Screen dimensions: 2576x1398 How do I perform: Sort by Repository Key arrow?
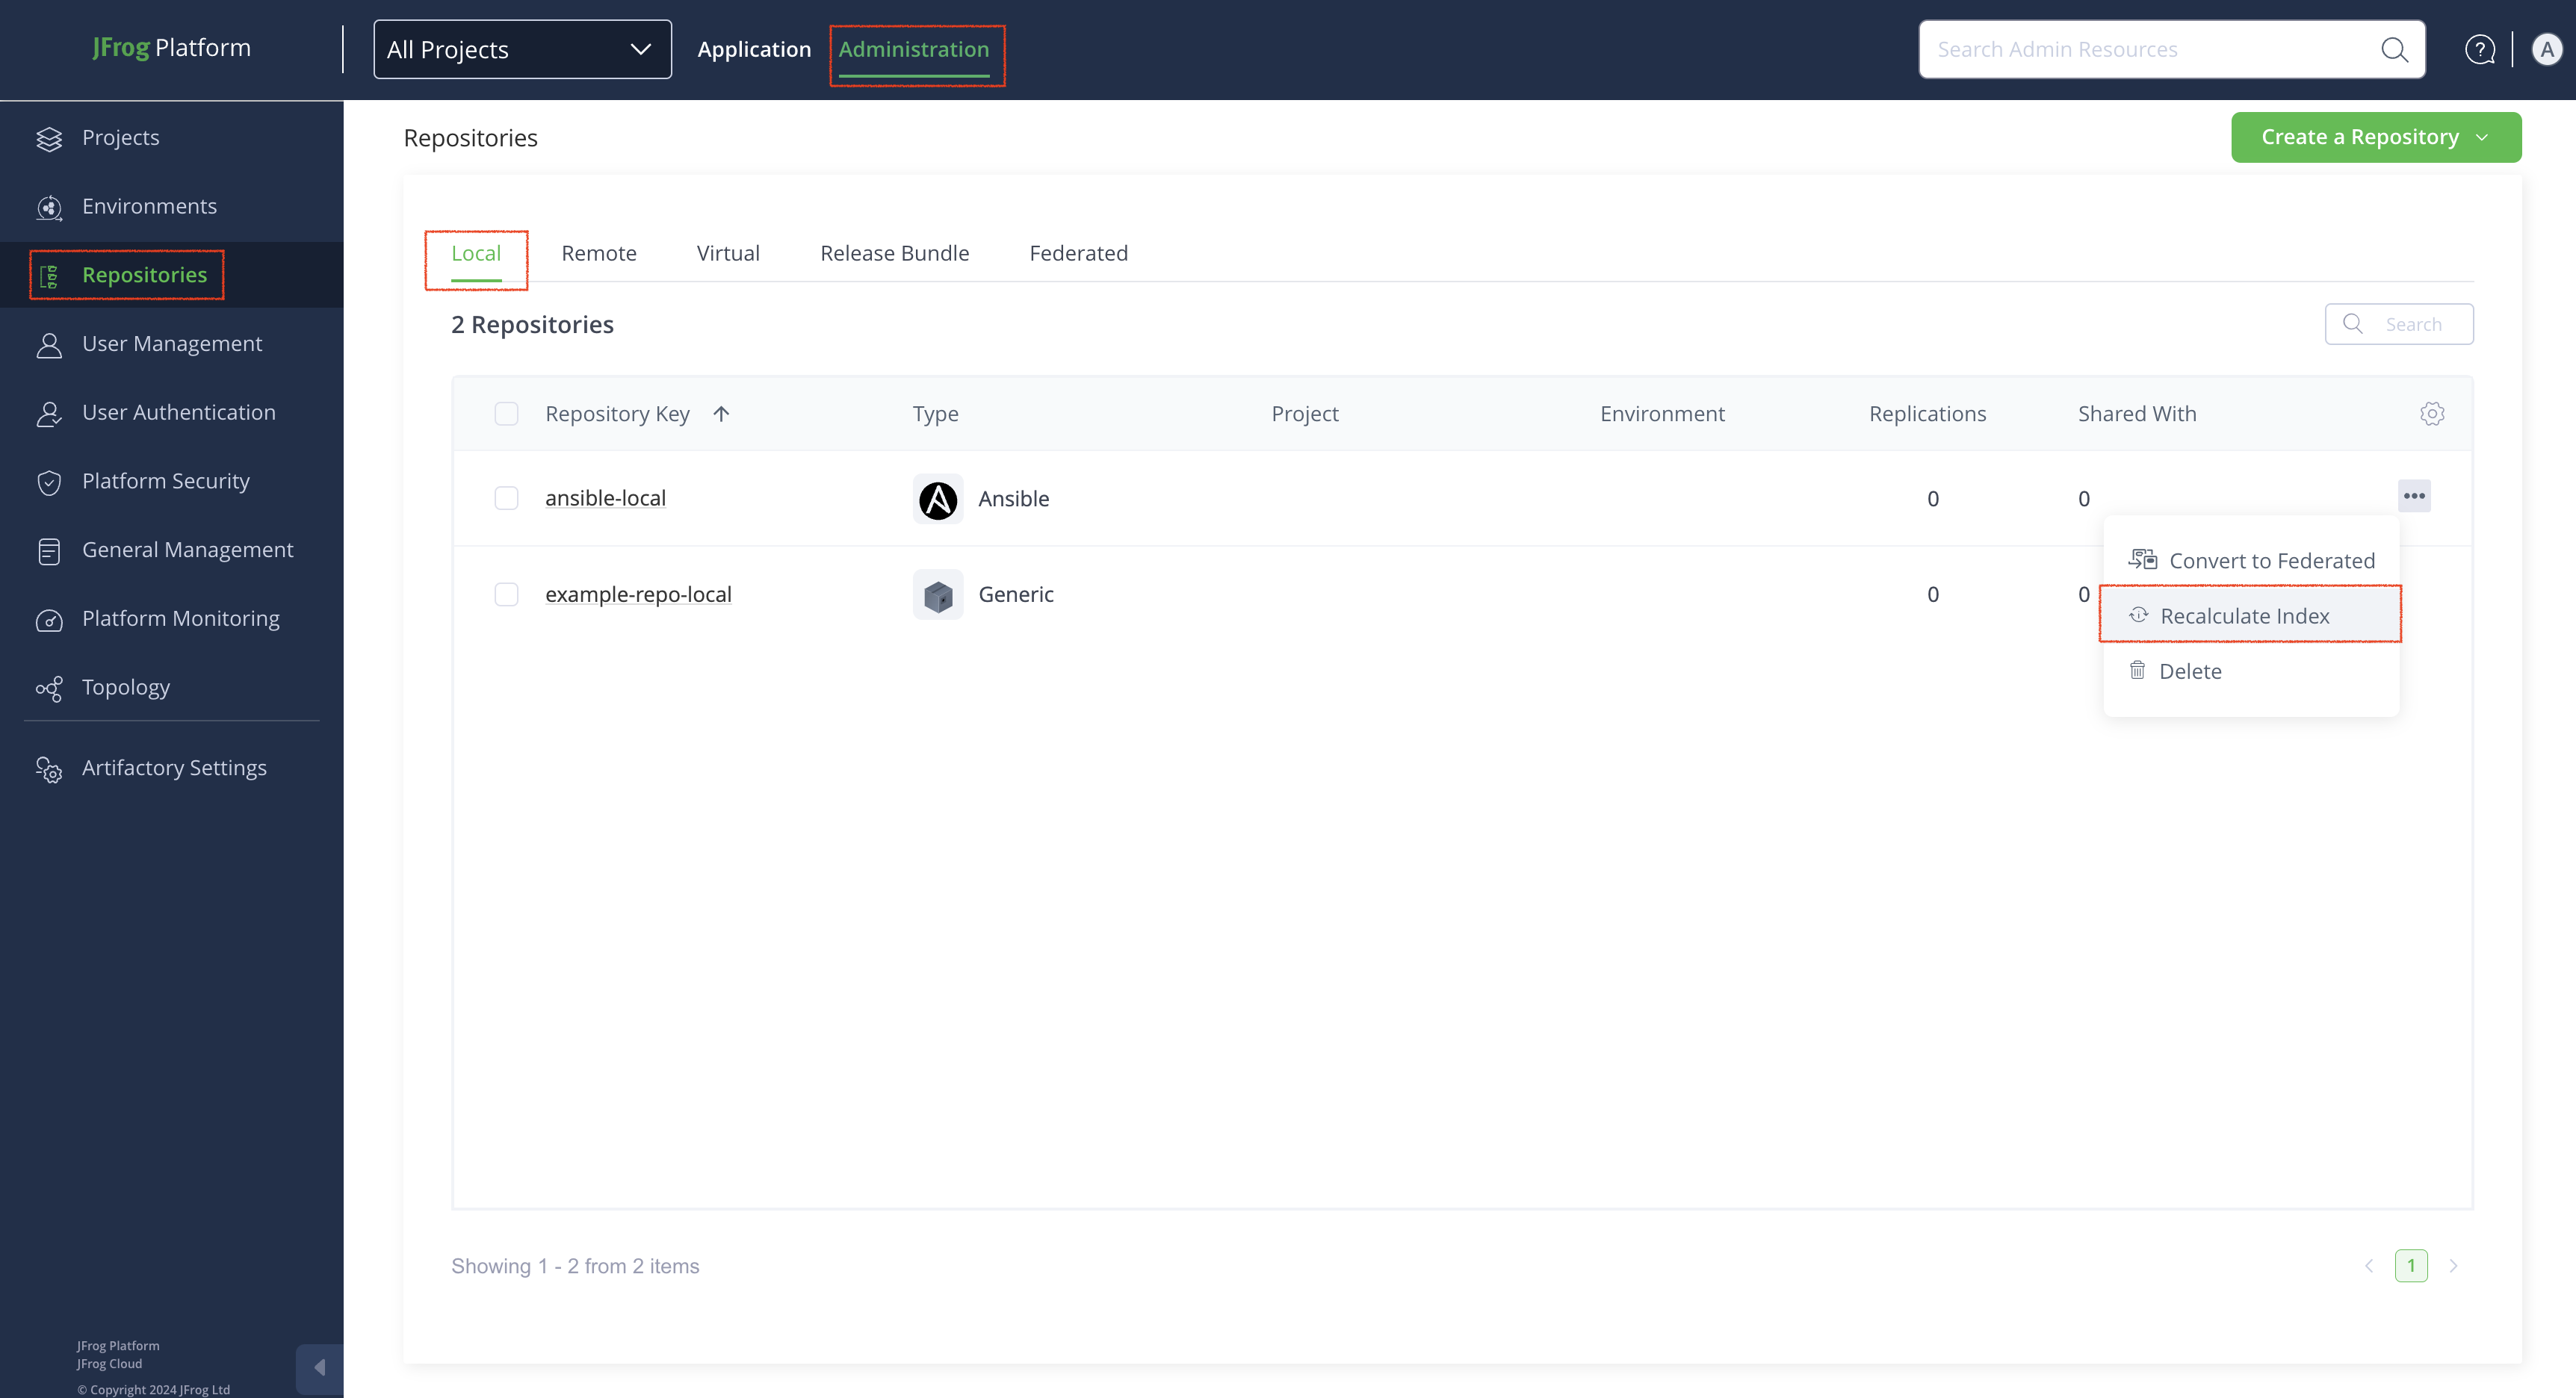[x=721, y=414]
